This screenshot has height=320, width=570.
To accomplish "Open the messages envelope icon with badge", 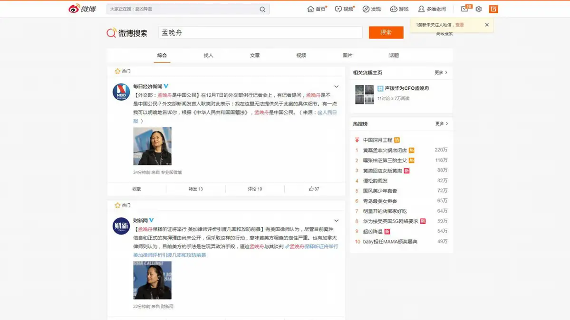I will 464,9.
